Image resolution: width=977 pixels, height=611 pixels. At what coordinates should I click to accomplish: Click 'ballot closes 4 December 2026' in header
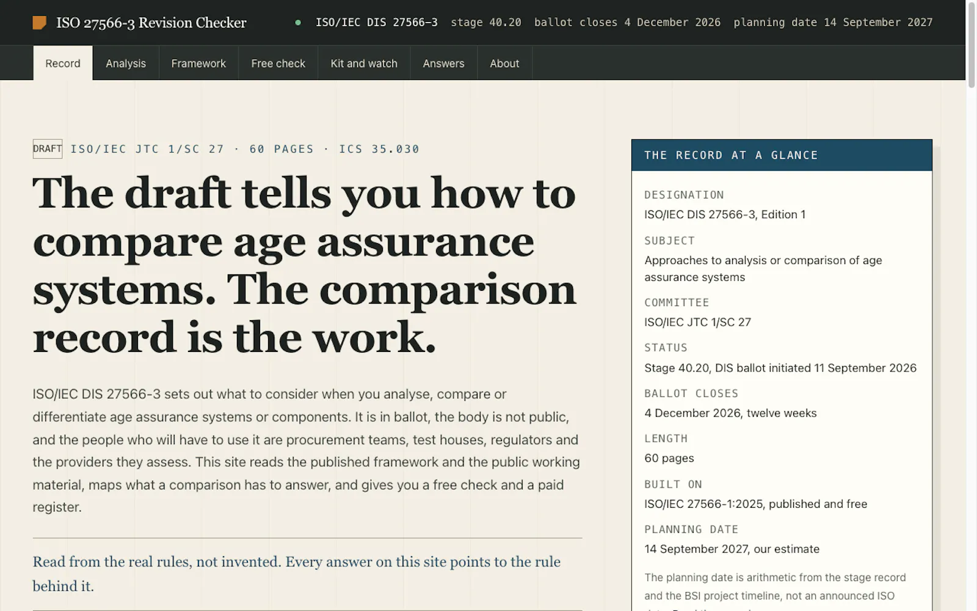[x=627, y=23]
